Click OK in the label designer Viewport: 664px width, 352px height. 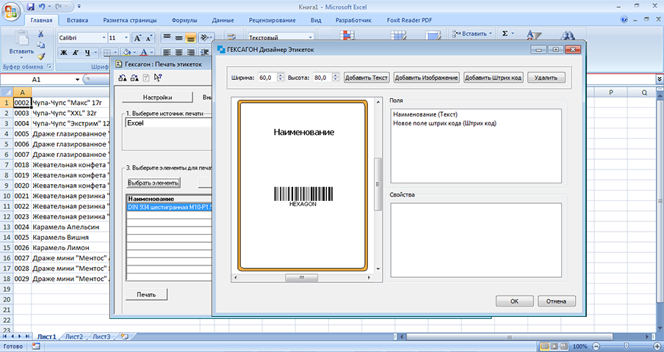click(x=514, y=301)
